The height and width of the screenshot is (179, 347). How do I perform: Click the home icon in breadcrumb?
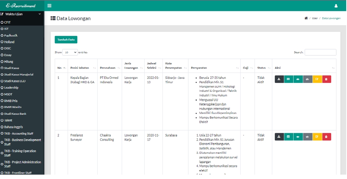306,18
